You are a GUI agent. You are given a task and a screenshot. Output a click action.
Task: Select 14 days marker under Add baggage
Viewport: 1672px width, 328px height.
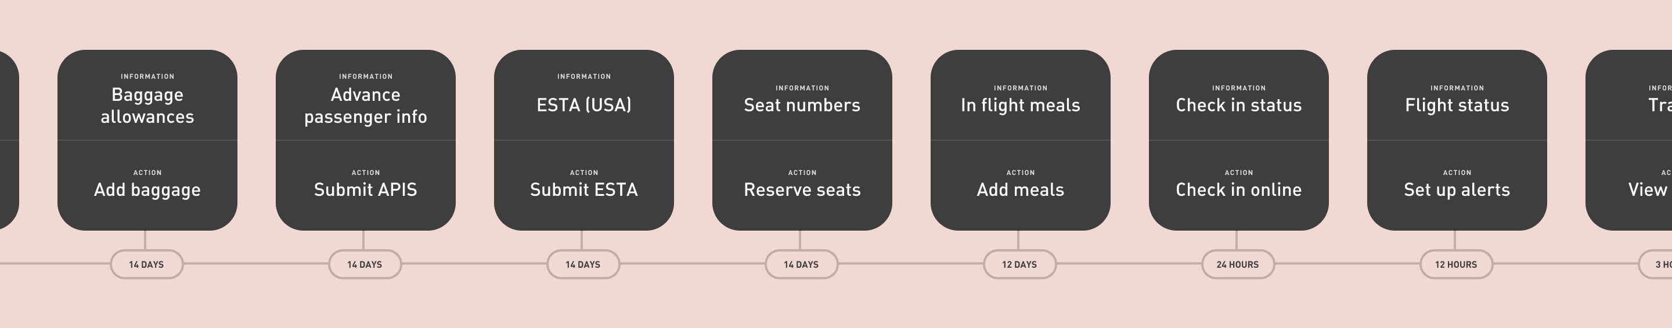point(146,264)
